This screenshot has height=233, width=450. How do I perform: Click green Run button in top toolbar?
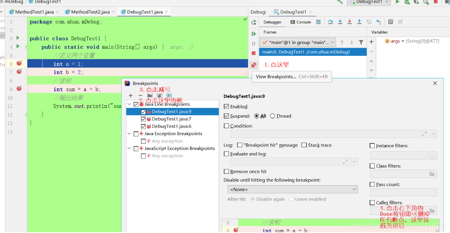[x=398, y=2]
